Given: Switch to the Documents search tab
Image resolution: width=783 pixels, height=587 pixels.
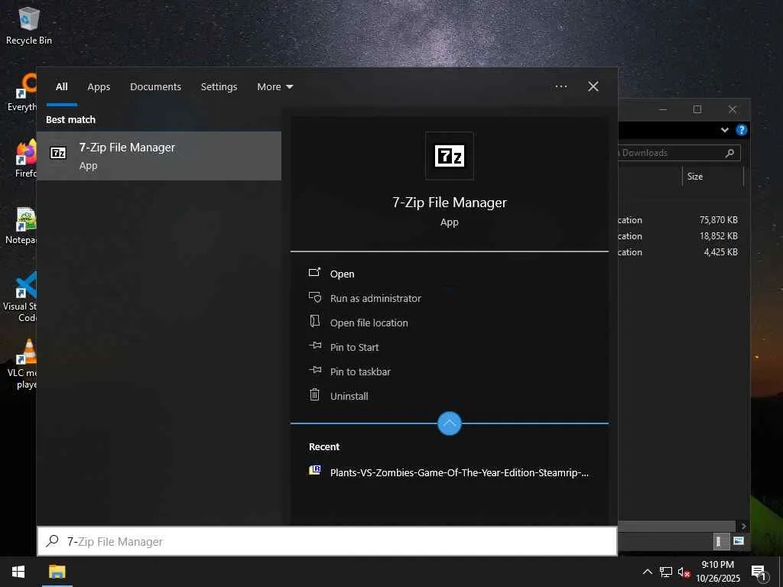Looking at the screenshot, I should coord(155,87).
